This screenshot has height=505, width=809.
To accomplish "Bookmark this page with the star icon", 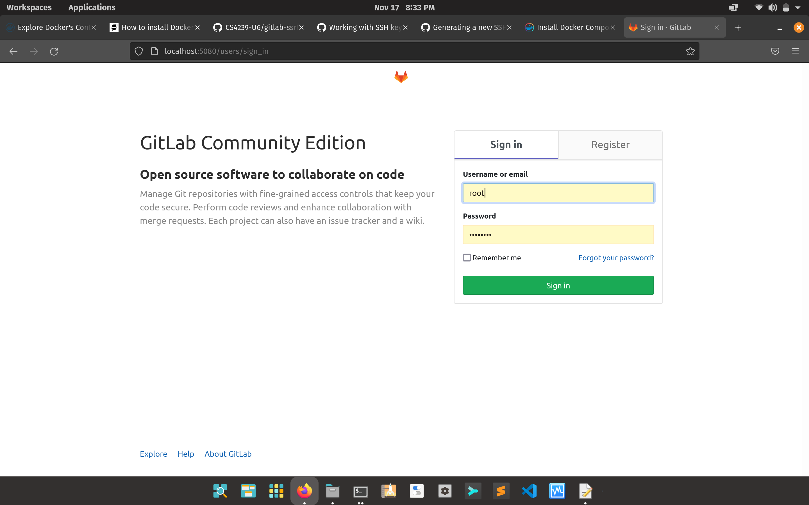I will tap(690, 51).
